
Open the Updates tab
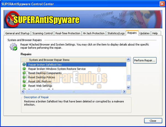coord(144,33)
